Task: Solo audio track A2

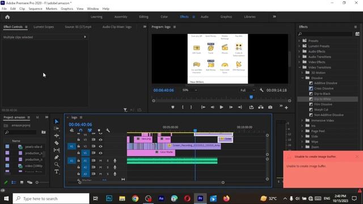Action: point(107,167)
